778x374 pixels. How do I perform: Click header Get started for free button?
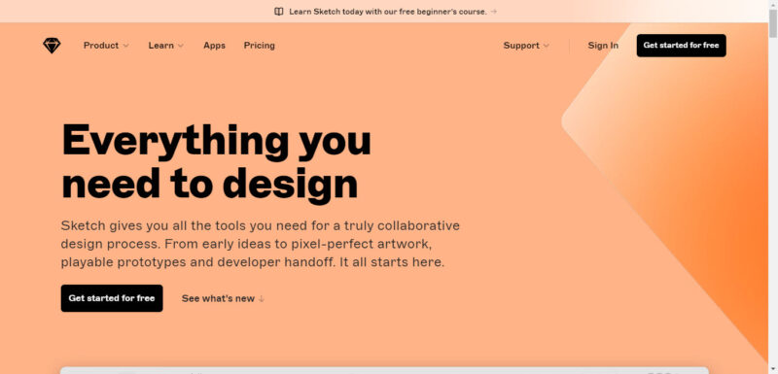[x=682, y=46]
